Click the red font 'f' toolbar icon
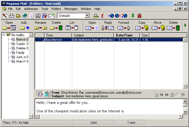Screen dimensions: 189x127 (103, 16)
